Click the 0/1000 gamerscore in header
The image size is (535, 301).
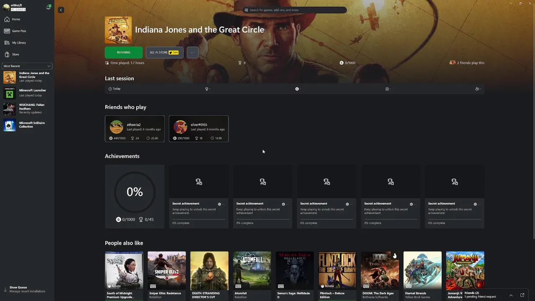347,63
